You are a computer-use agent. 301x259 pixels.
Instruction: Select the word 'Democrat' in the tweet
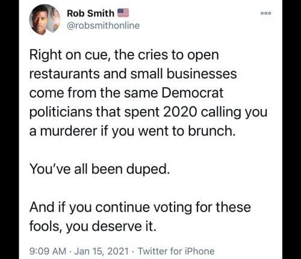(x=192, y=93)
